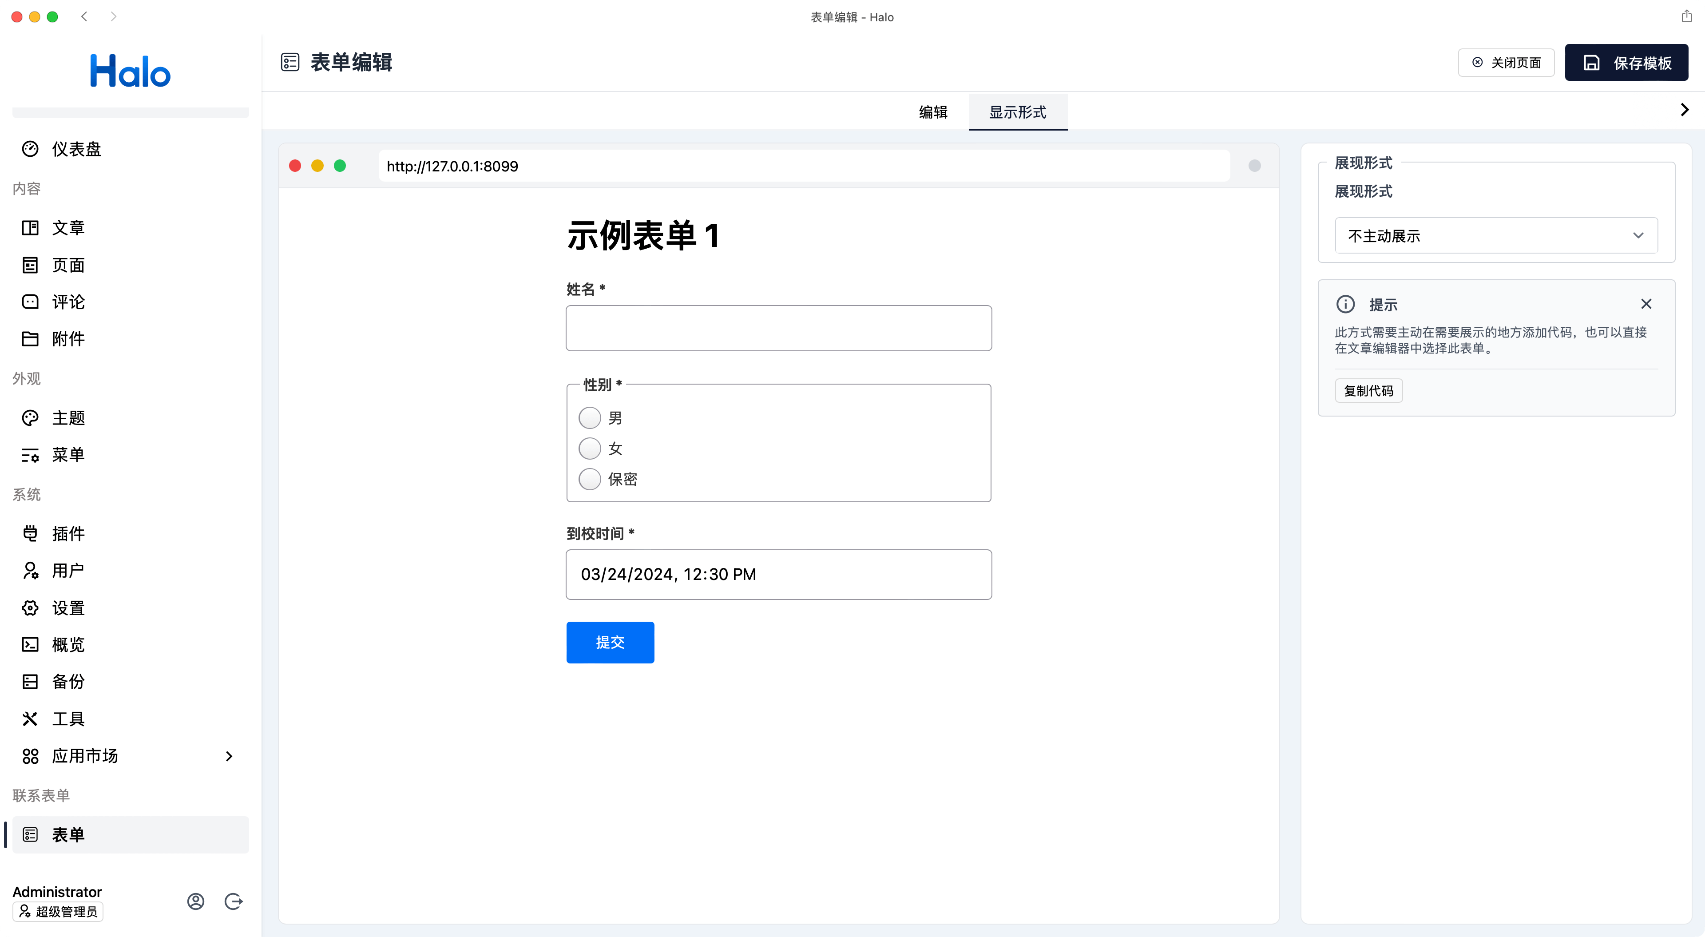Switch to the 显示形式 tab
Screen dimensions: 1705x937
click(1017, 112)
